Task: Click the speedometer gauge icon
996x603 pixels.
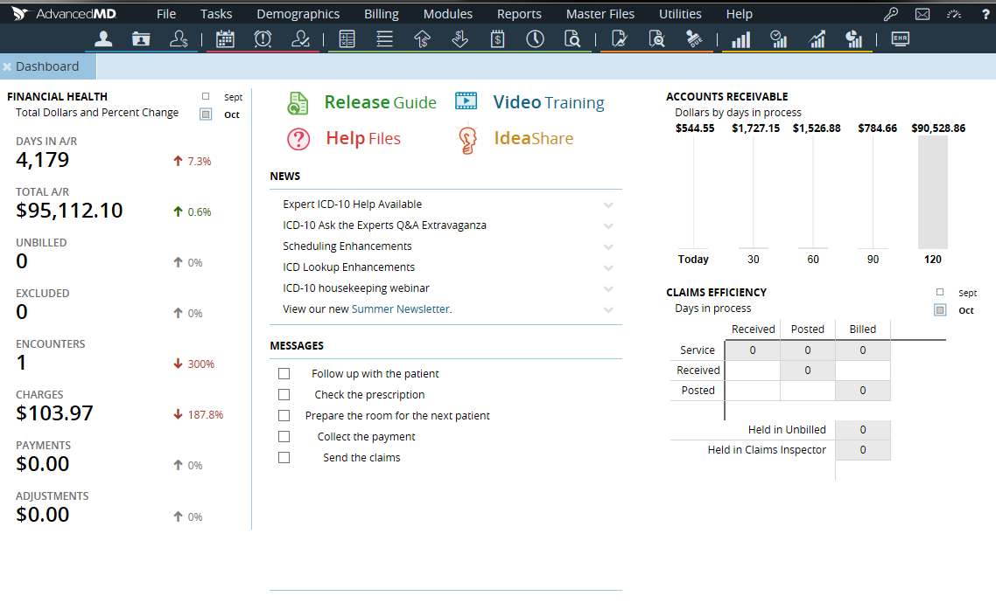Action: coord(954,14)
